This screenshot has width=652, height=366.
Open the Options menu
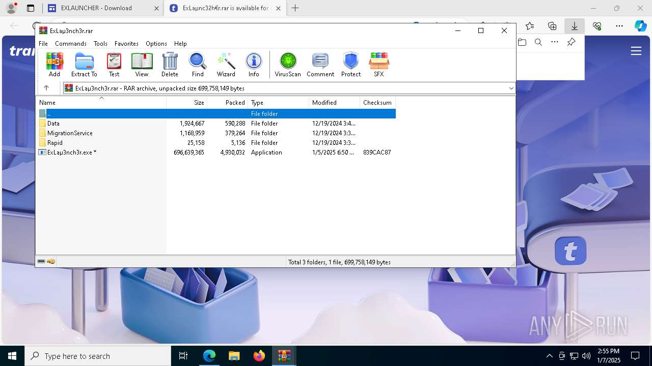pyautogui.click(x=156, y=44)
